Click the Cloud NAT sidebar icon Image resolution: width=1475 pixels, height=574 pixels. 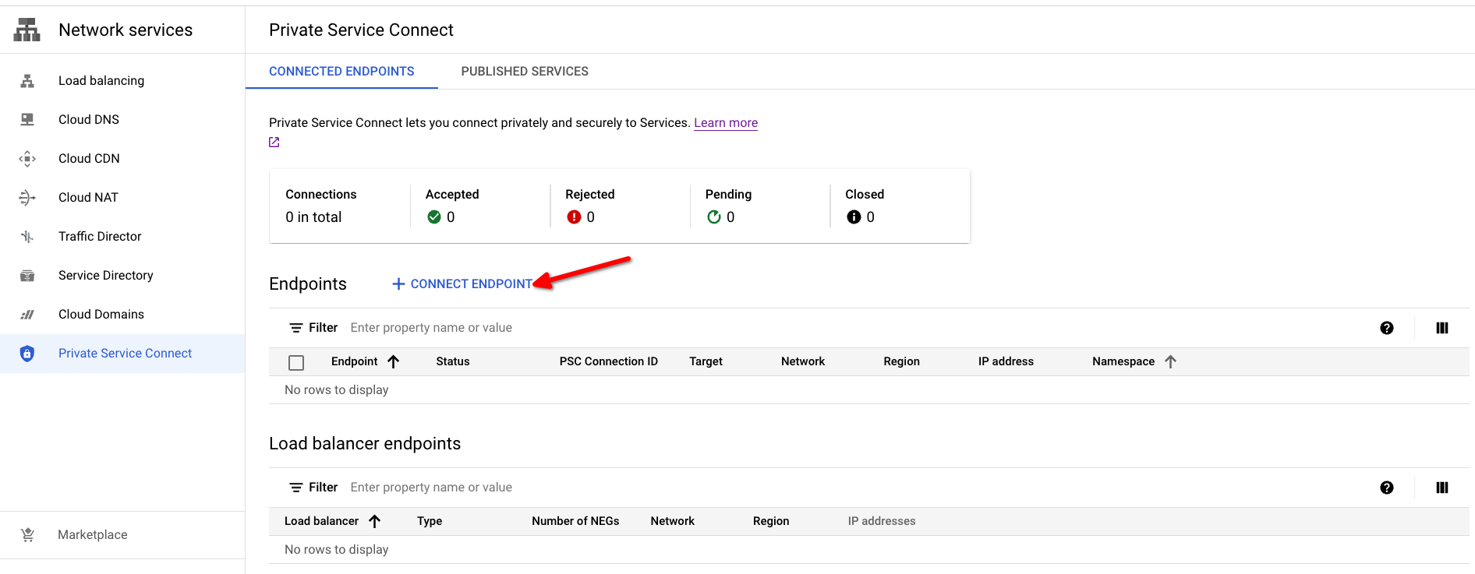coord(27,198)
